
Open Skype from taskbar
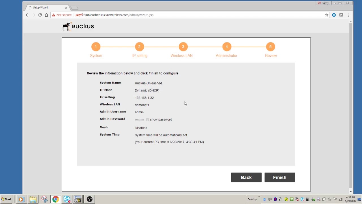(x=67, y=199)
